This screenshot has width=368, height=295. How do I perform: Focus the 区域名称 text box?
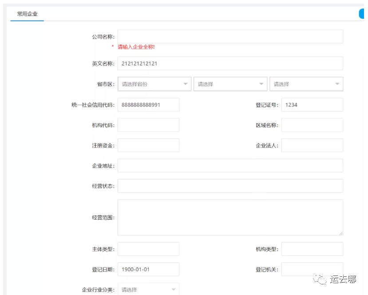point(312,125)
